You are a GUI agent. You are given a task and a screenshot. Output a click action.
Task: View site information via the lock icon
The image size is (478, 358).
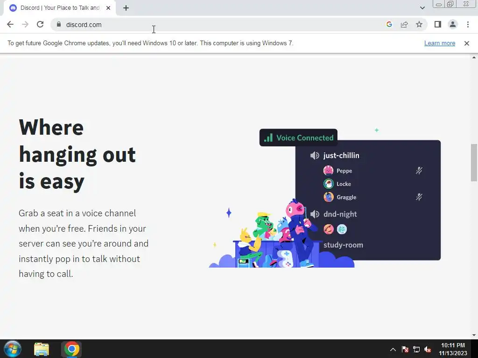(59, 24)
